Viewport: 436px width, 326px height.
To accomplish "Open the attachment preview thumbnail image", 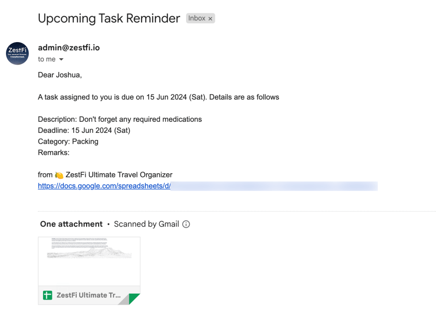I will pos(89,261).
